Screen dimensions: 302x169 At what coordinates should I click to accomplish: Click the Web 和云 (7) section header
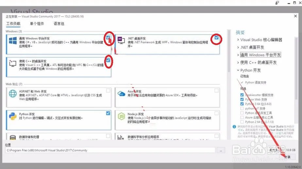[14, 84]
